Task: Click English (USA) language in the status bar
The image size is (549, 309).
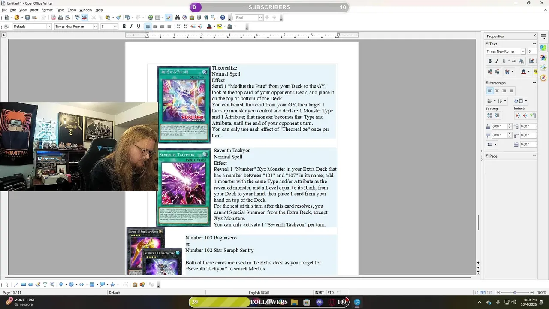Action: pos(259,293)
